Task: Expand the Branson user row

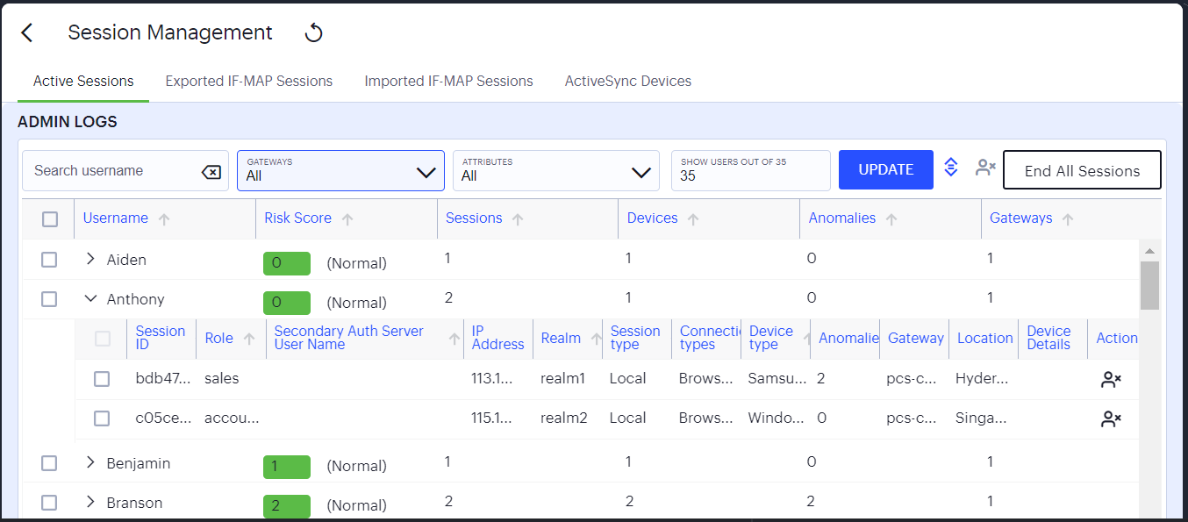Action: 90,502
